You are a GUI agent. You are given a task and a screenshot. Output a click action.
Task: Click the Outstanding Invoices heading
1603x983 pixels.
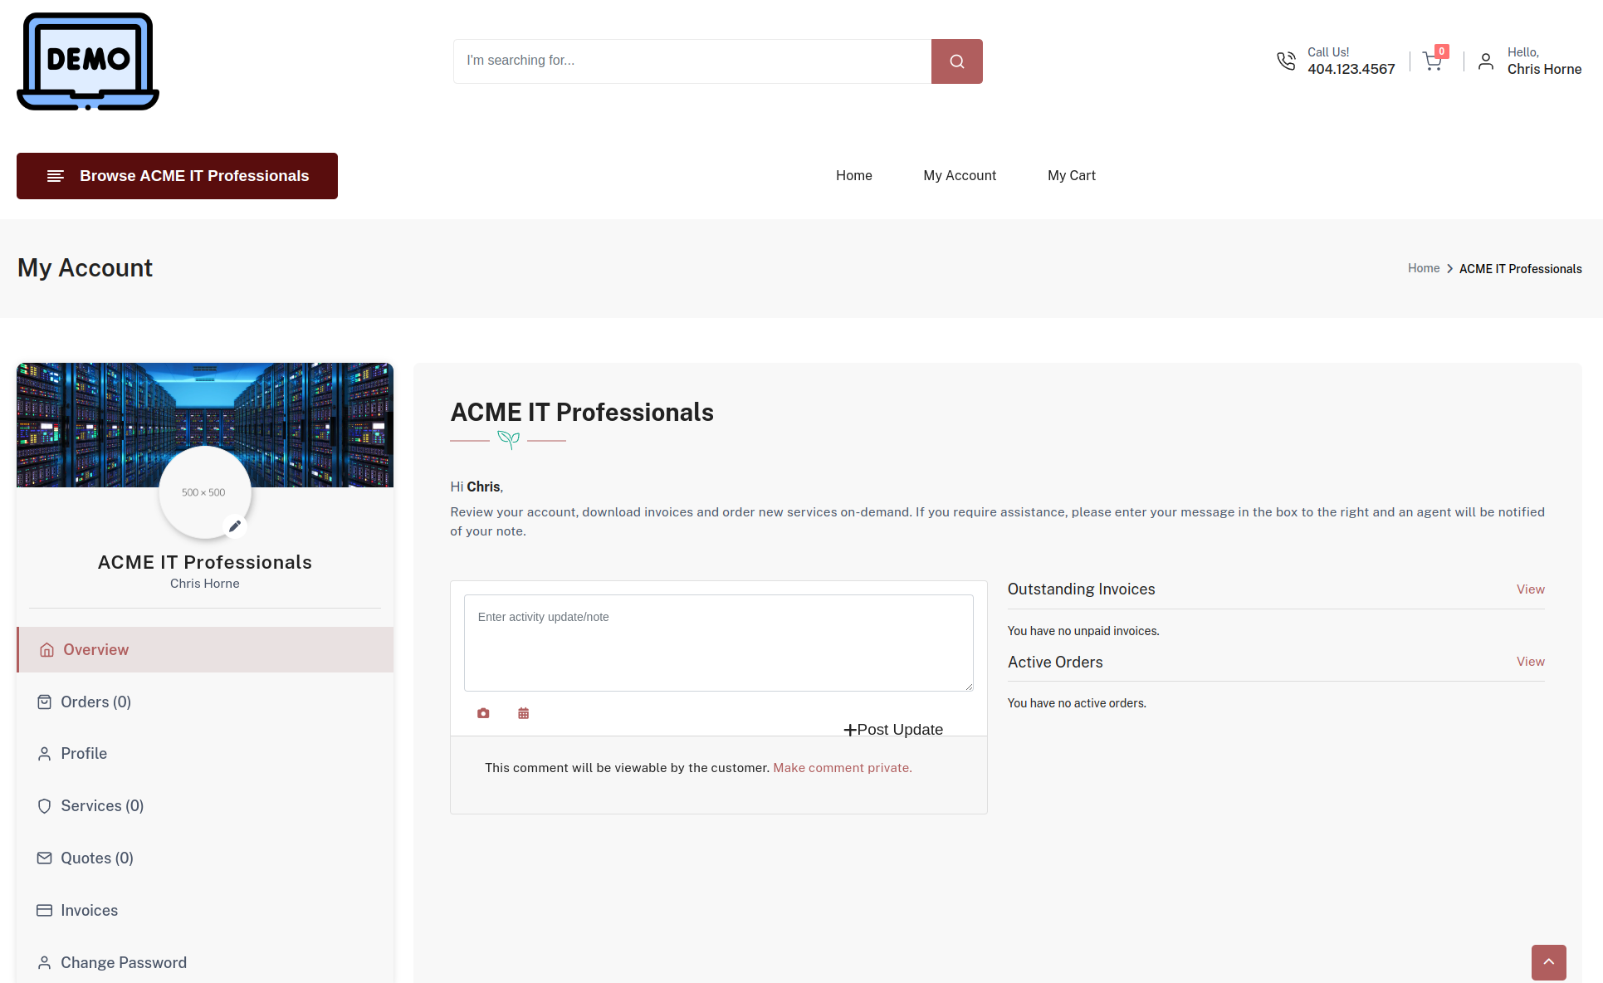[1081, 589]
